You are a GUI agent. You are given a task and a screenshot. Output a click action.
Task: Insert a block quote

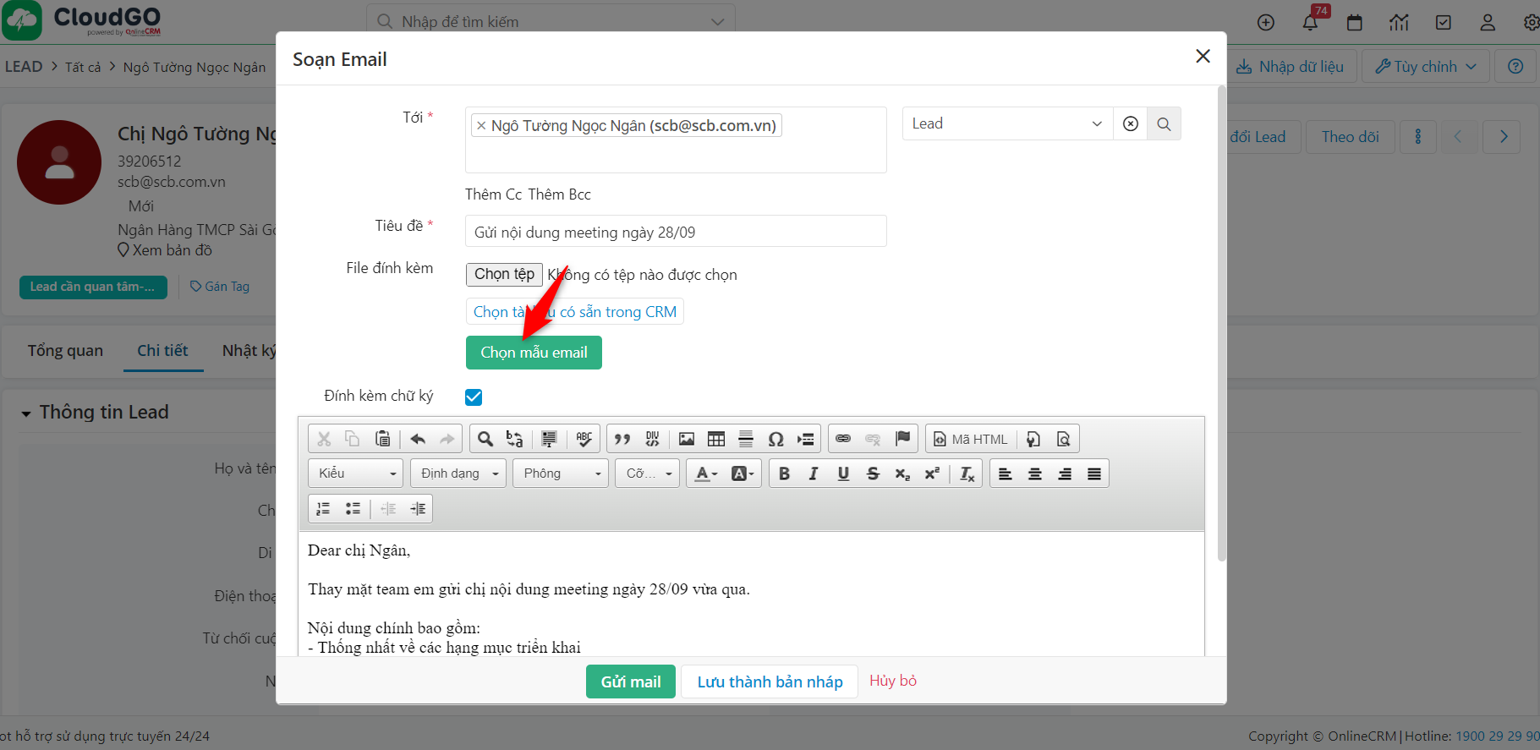tap(622, 439)
